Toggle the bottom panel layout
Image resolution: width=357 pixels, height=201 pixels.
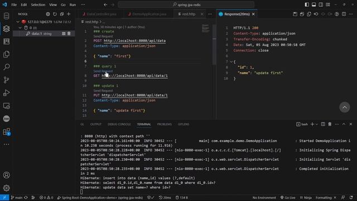313,4
